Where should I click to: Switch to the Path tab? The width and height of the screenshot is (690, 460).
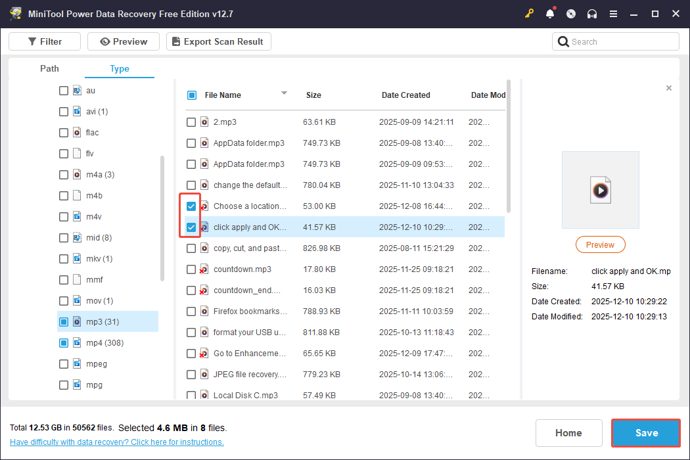point(49,68)
